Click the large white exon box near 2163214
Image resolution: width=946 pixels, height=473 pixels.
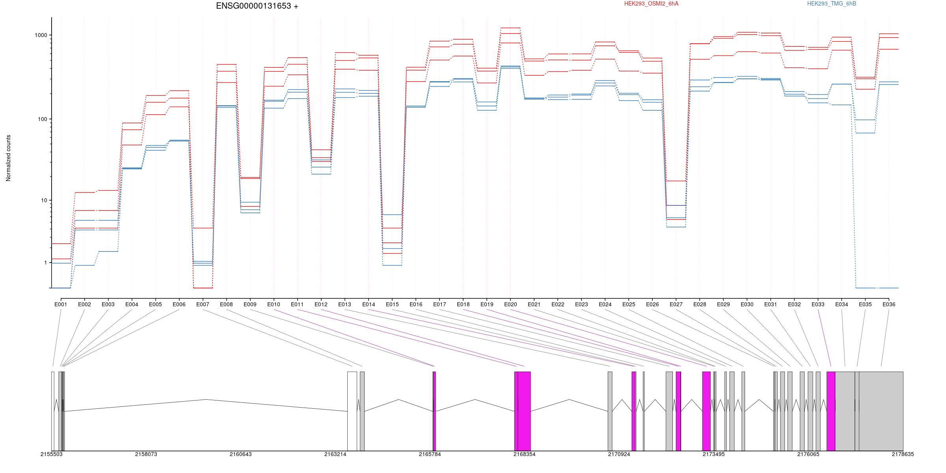(352, 411)
